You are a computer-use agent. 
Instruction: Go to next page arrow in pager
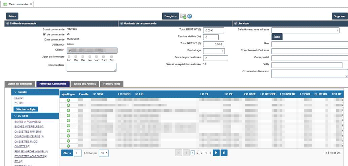216,153
